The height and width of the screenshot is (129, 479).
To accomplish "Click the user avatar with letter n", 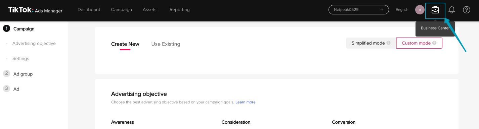I will point(420,10).
